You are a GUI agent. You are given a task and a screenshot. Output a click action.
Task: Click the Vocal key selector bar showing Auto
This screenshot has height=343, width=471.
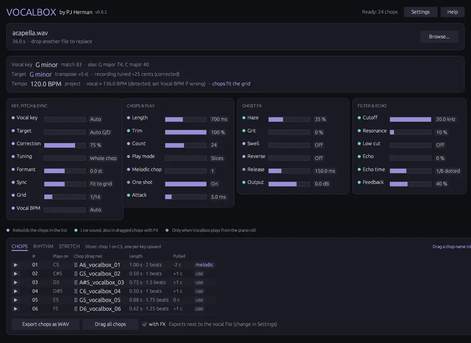(65, 119)
